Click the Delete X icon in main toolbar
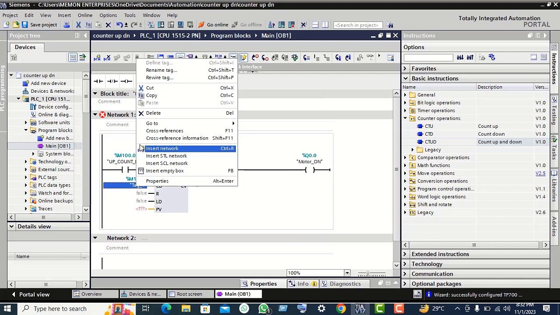Screen dimensions: 560x315 (108, 25)
